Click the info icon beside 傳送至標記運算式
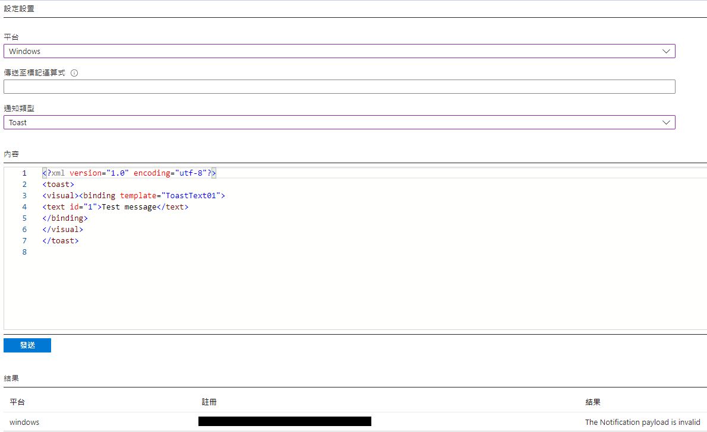The height and width of the screenshot is (432, 707). pyautogui.click(x=74, y=73)
